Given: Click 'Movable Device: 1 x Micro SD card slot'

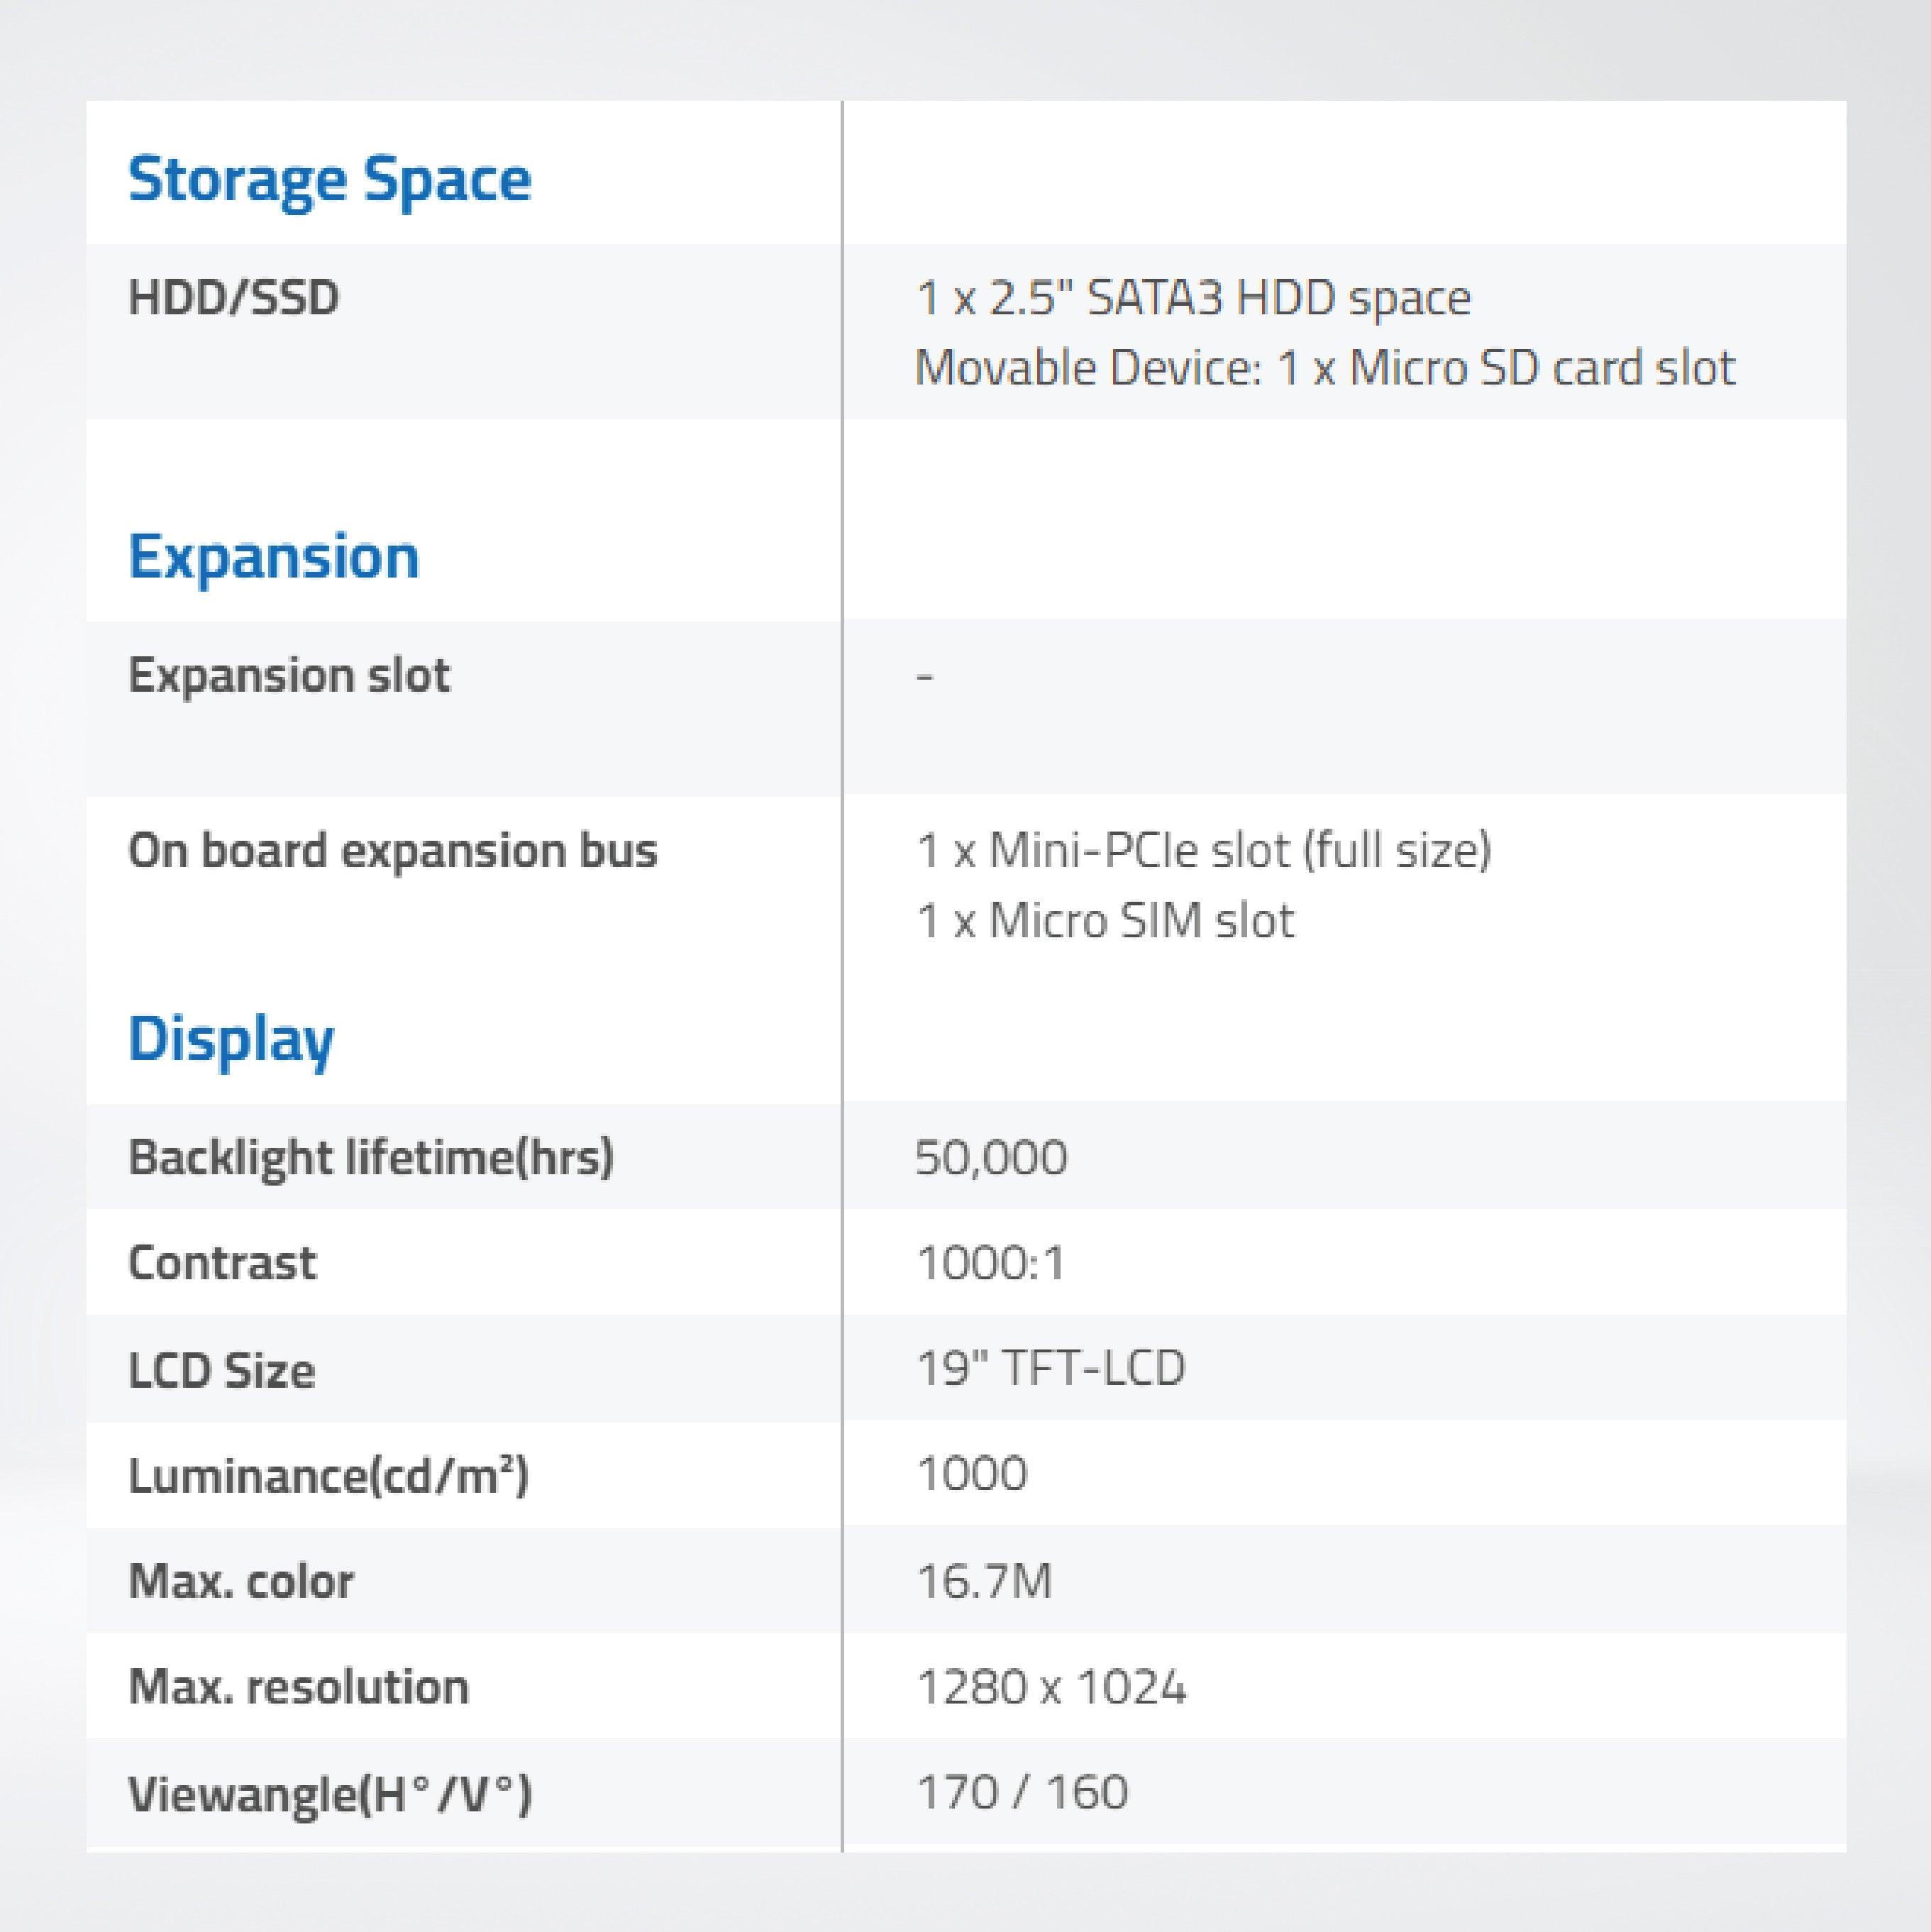Looking at the screenshot, I should point(1325,368).
